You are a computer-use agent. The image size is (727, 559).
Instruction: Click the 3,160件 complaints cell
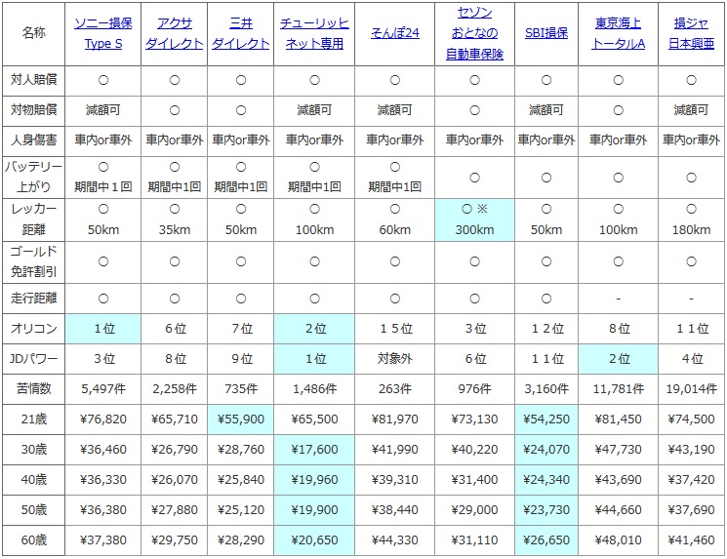[546, 389]
